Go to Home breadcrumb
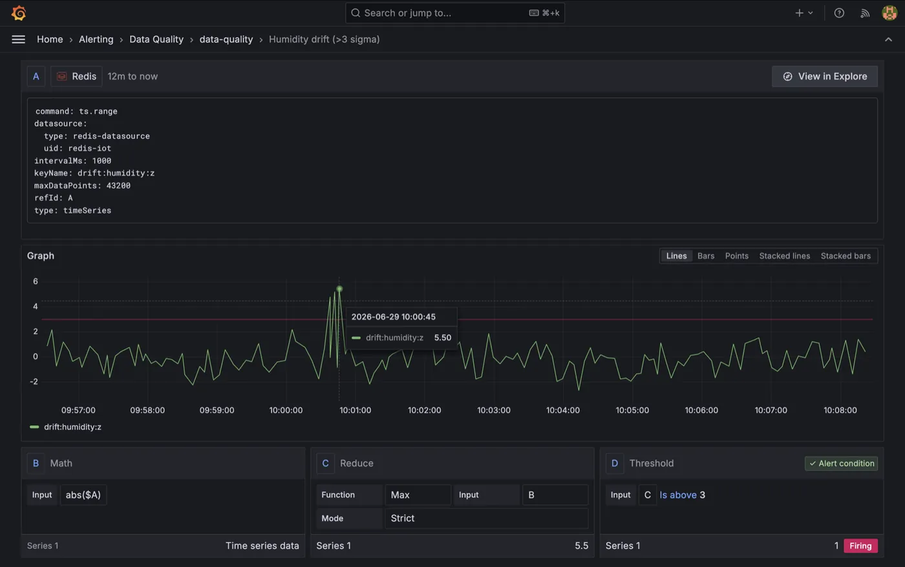The image size is (905, 567). (x=50, y=39)
